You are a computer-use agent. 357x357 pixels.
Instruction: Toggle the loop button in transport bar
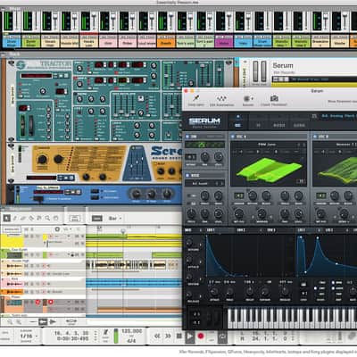click(222, 336)
